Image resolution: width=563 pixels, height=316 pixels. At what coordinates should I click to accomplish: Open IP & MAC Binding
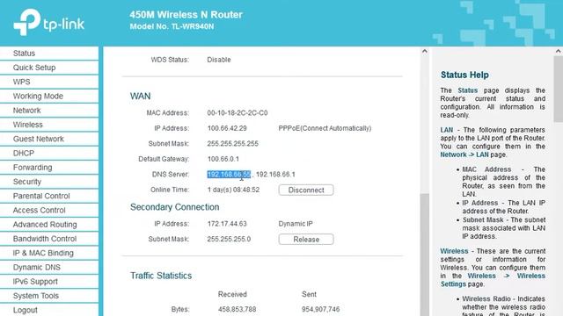[x=49, y=253]
